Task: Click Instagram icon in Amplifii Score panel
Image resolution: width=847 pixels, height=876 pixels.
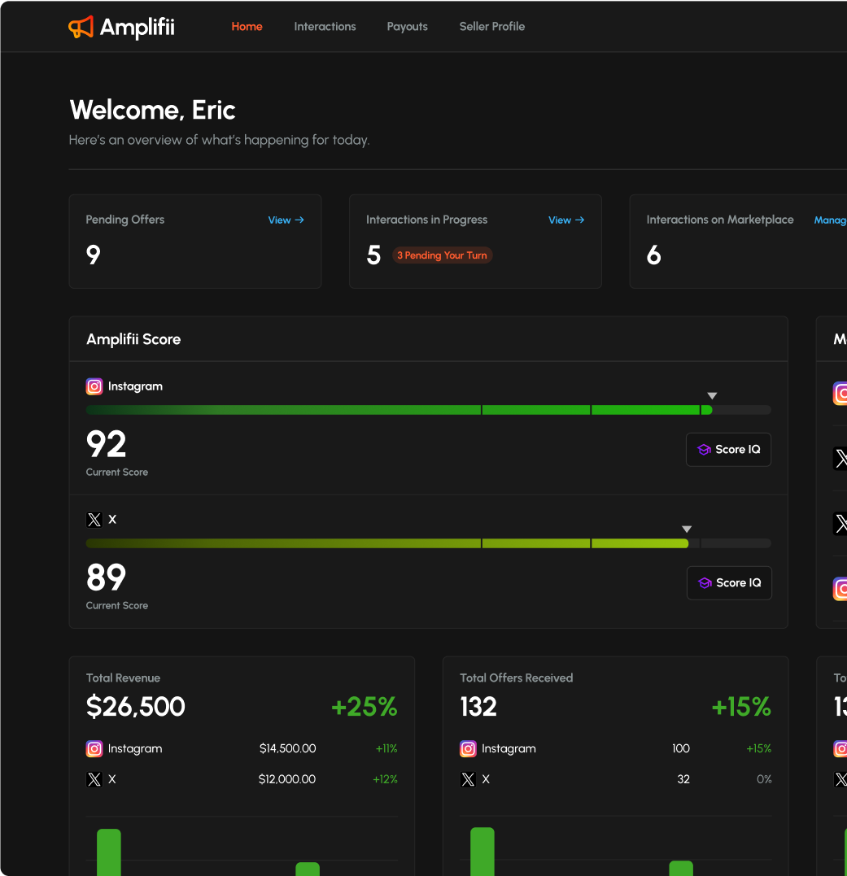Action: click(x=94, y=386)
